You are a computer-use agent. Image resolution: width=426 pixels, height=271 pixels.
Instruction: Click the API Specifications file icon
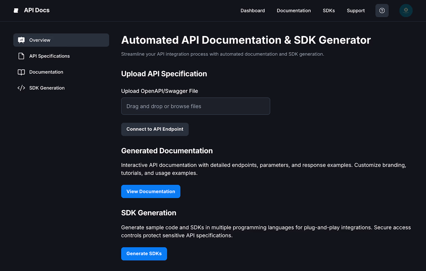pyautogui.click(x=21, y=56)
